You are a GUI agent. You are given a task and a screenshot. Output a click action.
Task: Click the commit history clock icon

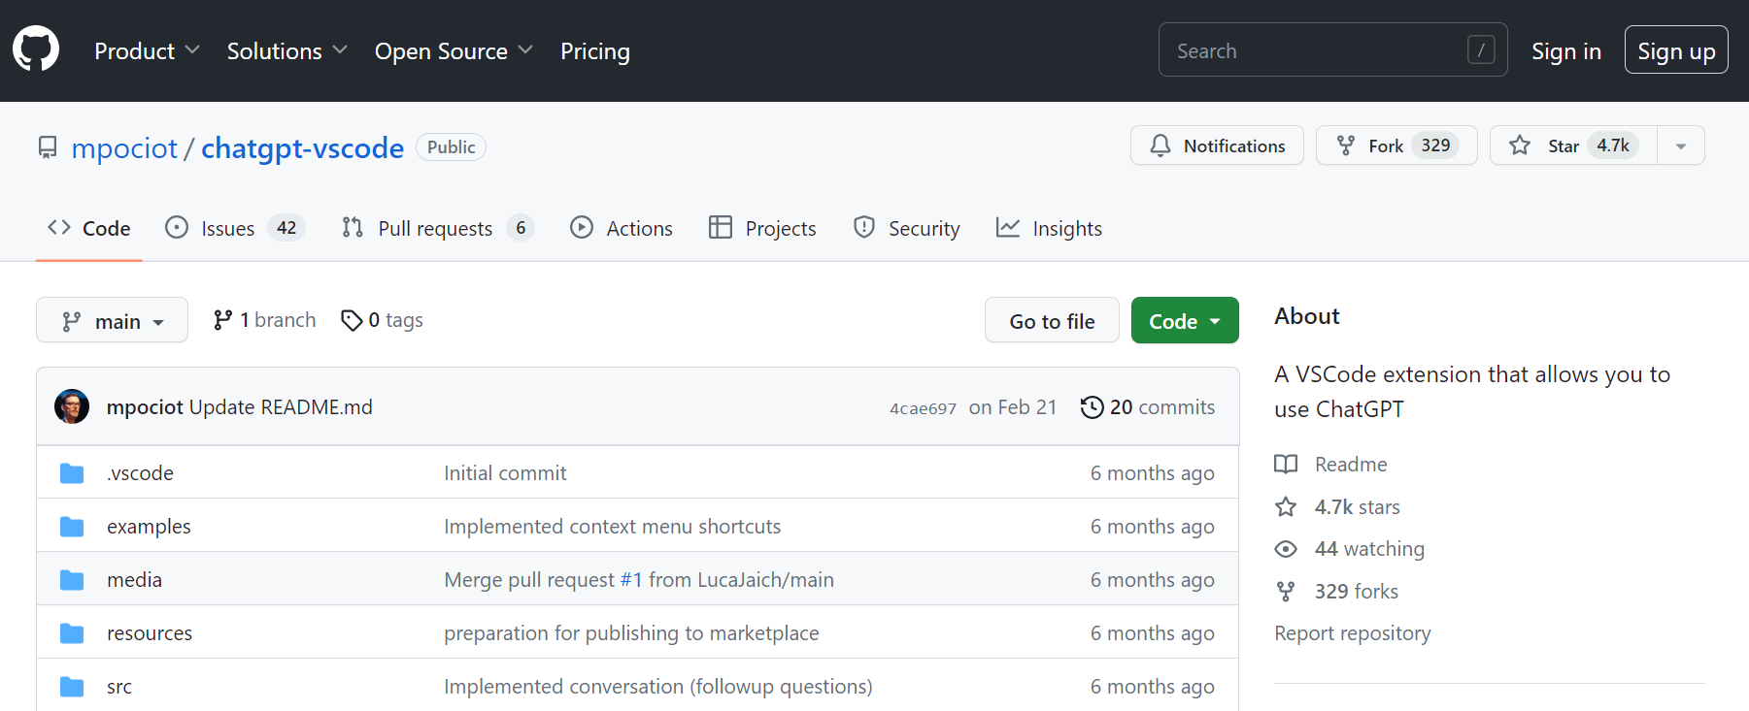click(1093, 407)
